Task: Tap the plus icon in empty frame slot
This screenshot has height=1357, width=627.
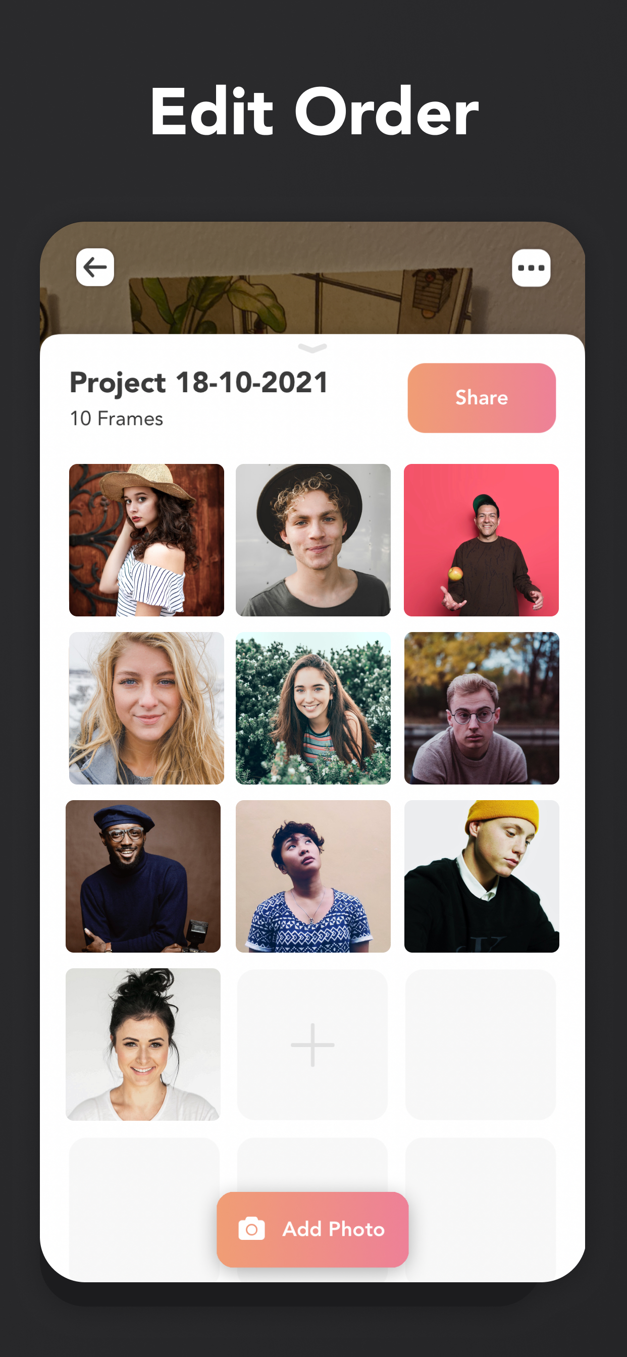Action: click(x=312, y=1045)
